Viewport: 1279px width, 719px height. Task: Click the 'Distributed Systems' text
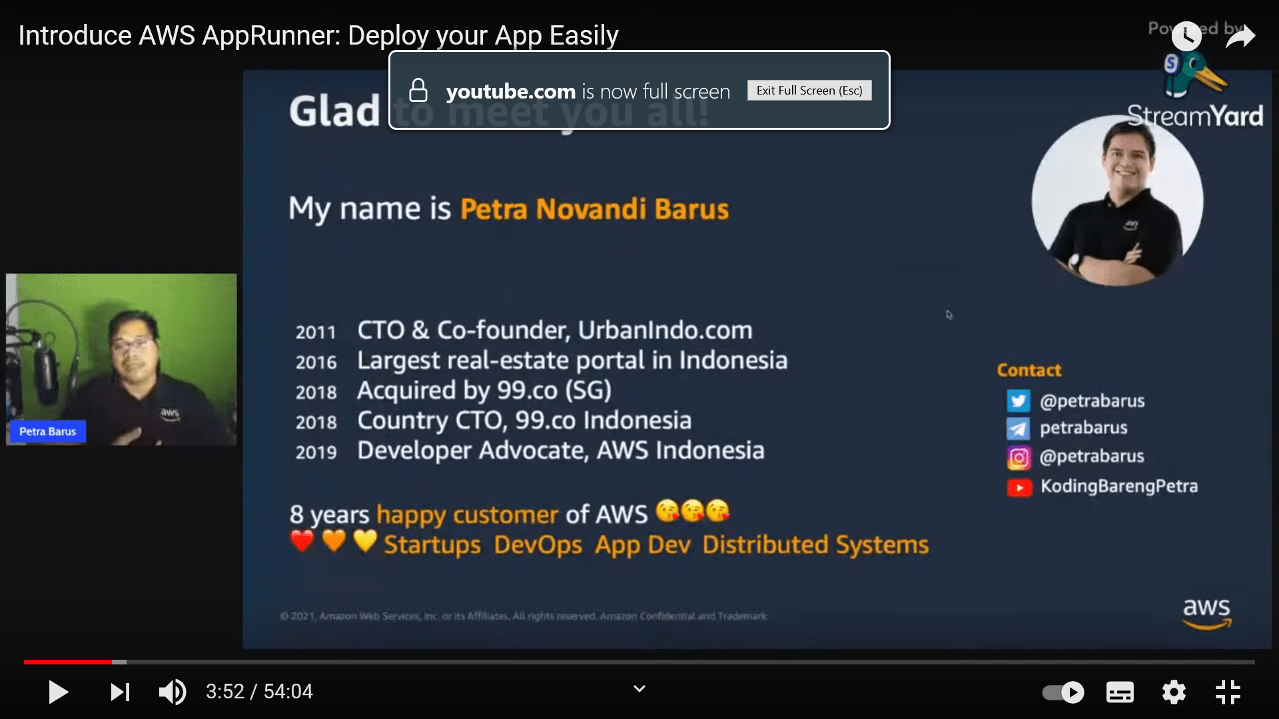click(815, 545)
